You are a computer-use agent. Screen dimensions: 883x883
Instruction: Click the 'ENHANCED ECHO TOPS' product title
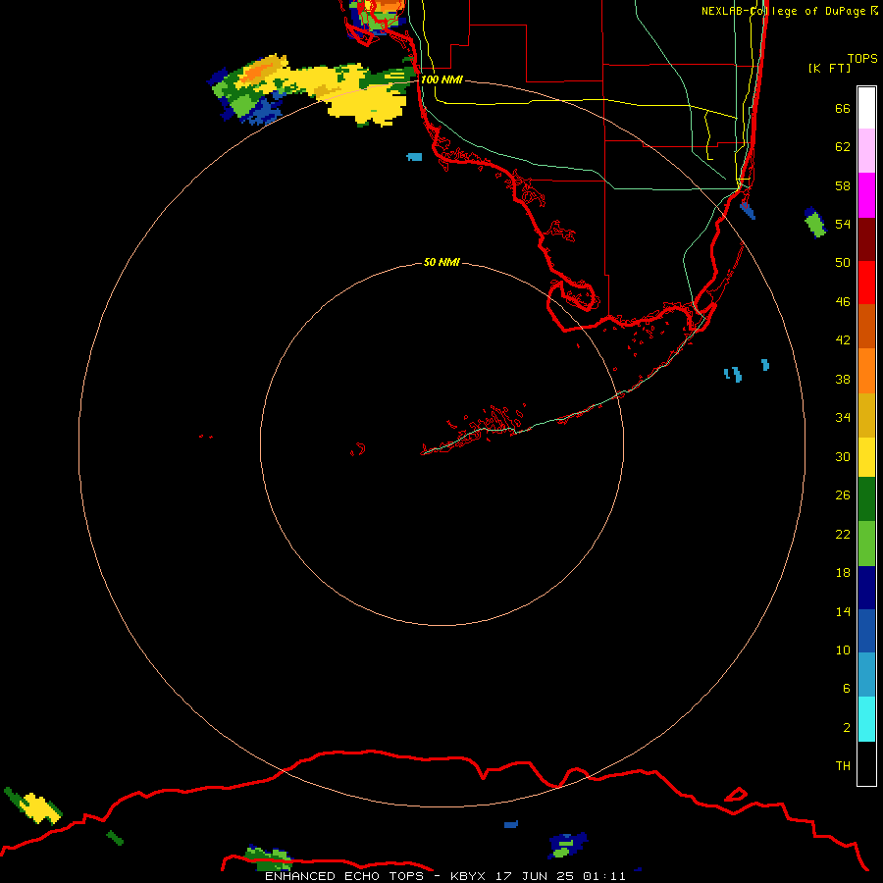click(x=343, y=876)
